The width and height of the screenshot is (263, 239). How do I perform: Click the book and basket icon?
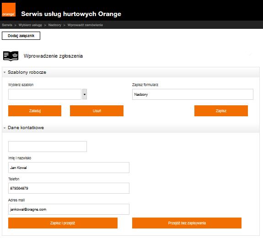point(11,56)
